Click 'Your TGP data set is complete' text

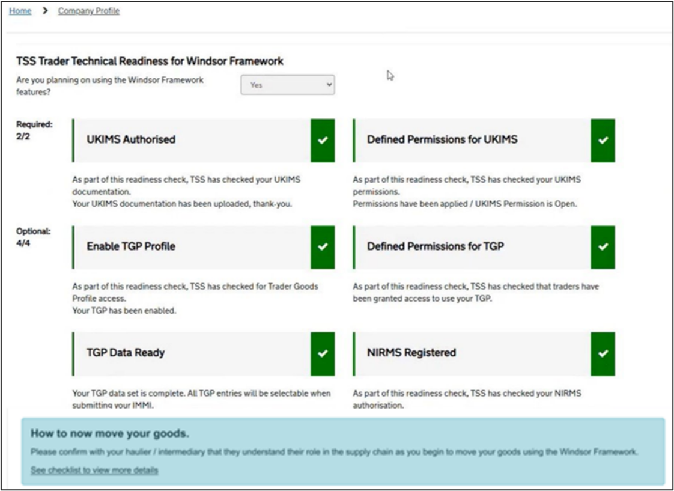pyautogui.click(x=129, y=394)
